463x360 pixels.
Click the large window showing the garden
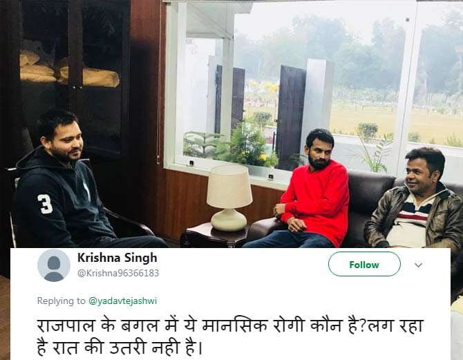pos(311,83)
